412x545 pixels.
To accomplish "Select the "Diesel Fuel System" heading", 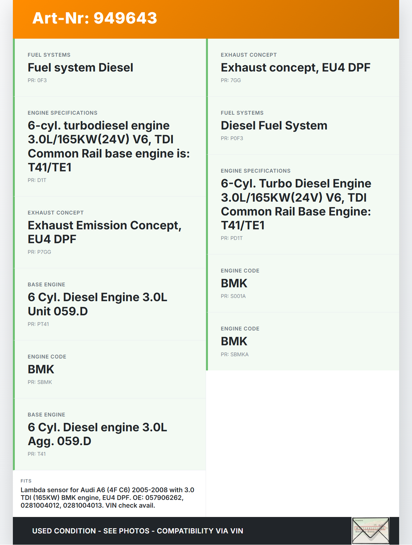I will coord(274,126).
